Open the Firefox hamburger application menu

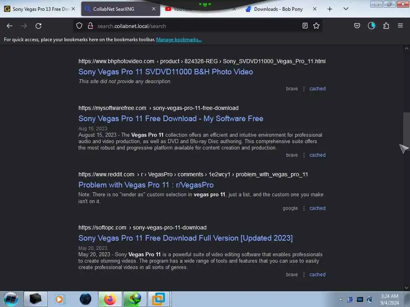tap(400, 26)
